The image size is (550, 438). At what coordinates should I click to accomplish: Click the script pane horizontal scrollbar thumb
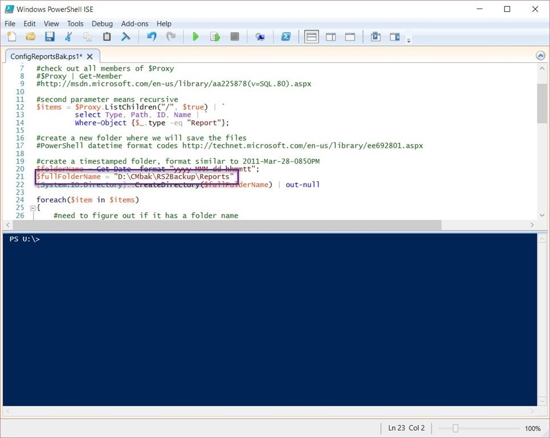coord(227,225)
